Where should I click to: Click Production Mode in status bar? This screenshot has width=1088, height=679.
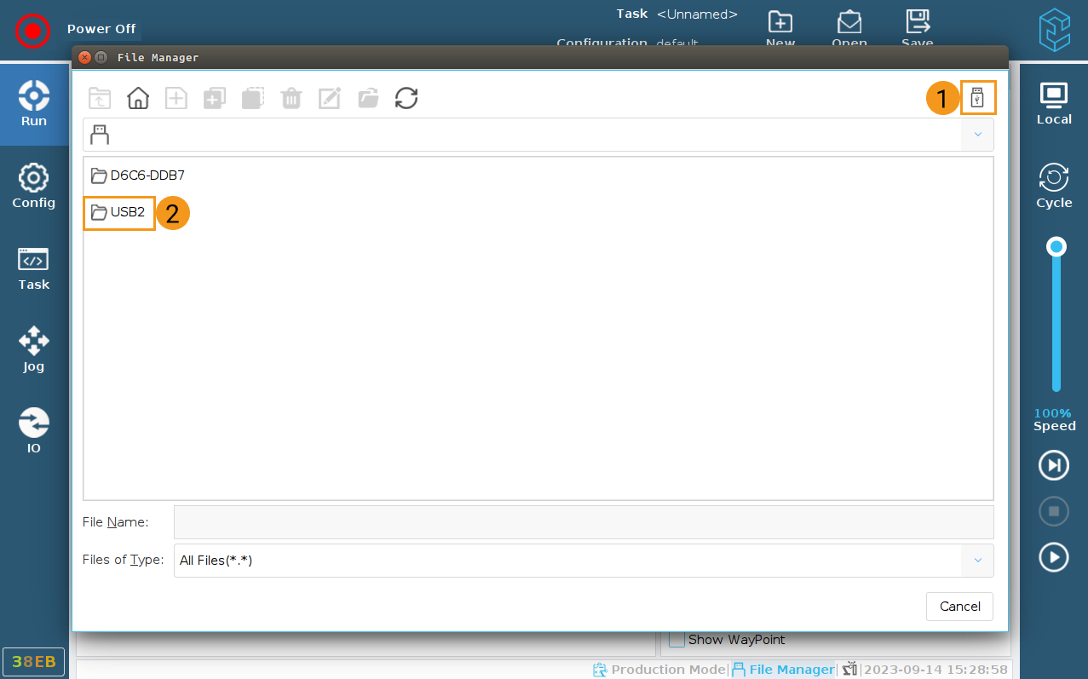(659, 670)
